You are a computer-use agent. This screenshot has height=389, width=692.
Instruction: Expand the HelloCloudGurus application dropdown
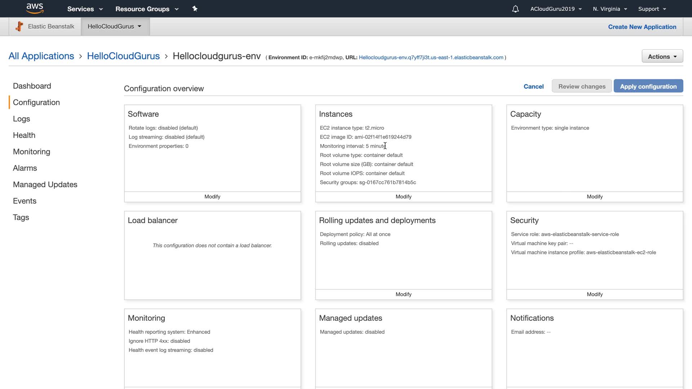115,26
